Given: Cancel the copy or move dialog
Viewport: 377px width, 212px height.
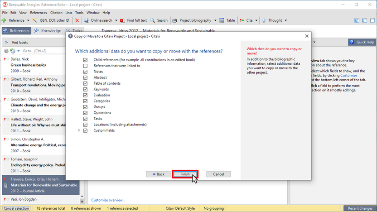Looking at the screenshot, I should click(218, 174).
